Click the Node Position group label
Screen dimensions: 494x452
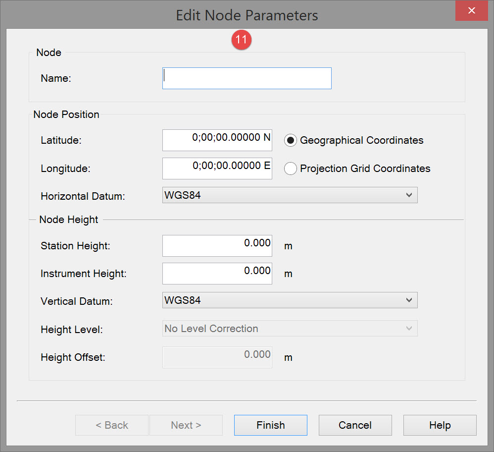(66, 114)
